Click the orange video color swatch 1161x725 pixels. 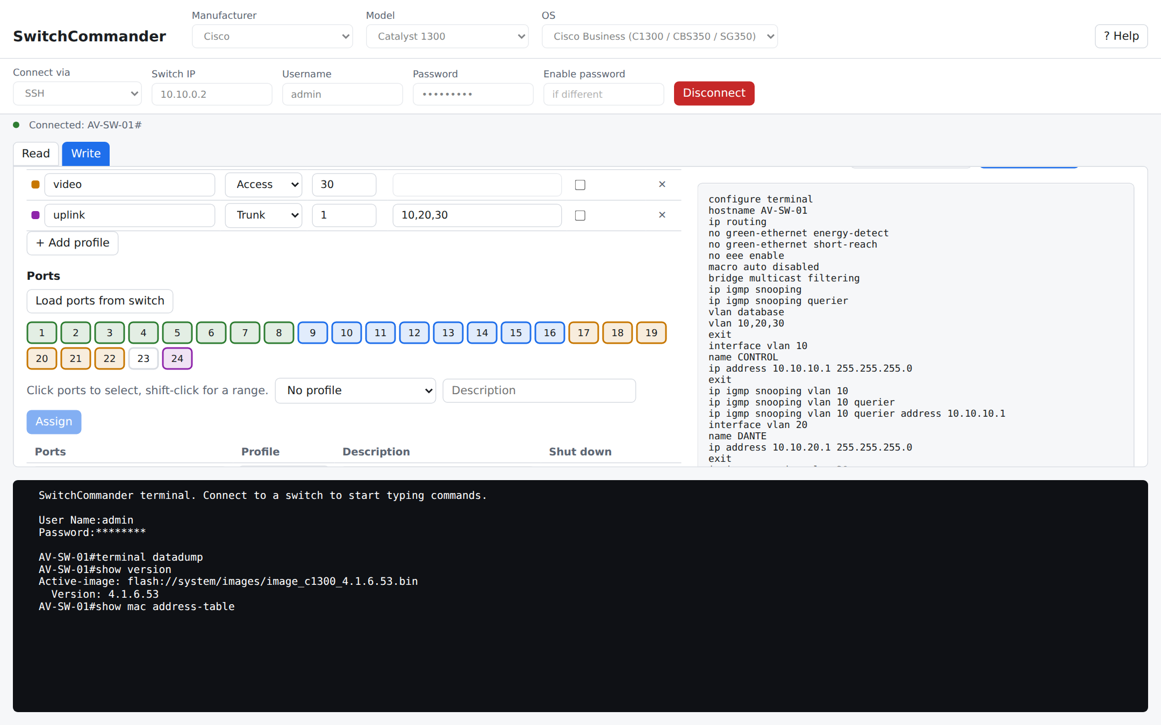click(x=35, y=184)
